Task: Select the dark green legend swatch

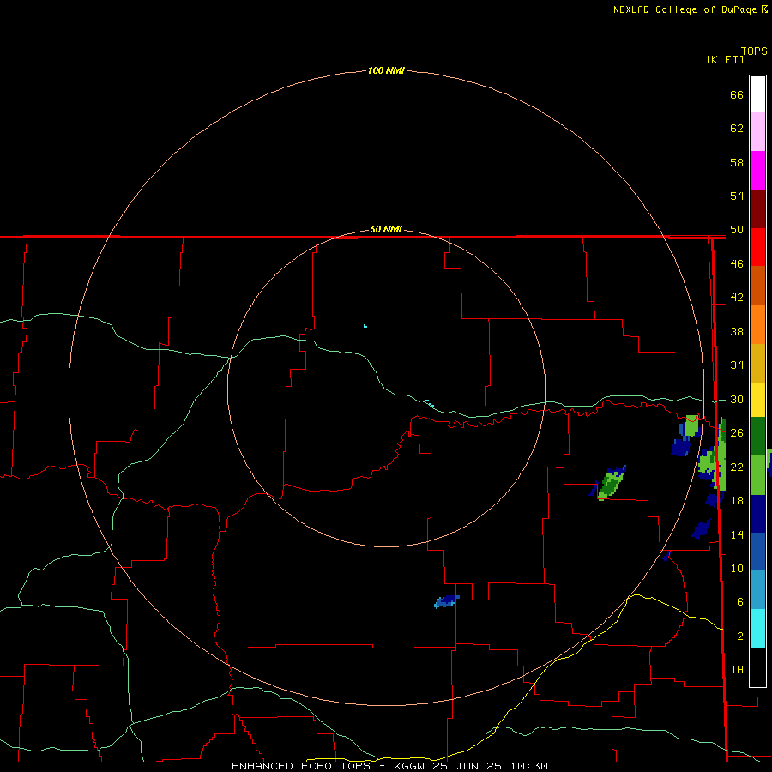Action: tap(757, 437)
